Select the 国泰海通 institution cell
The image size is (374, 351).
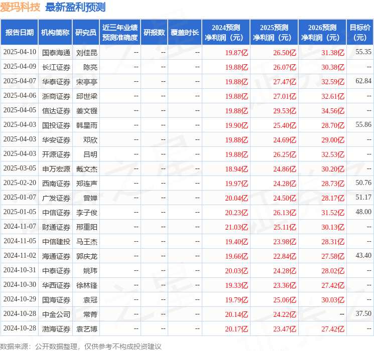[x=56, y=53]
